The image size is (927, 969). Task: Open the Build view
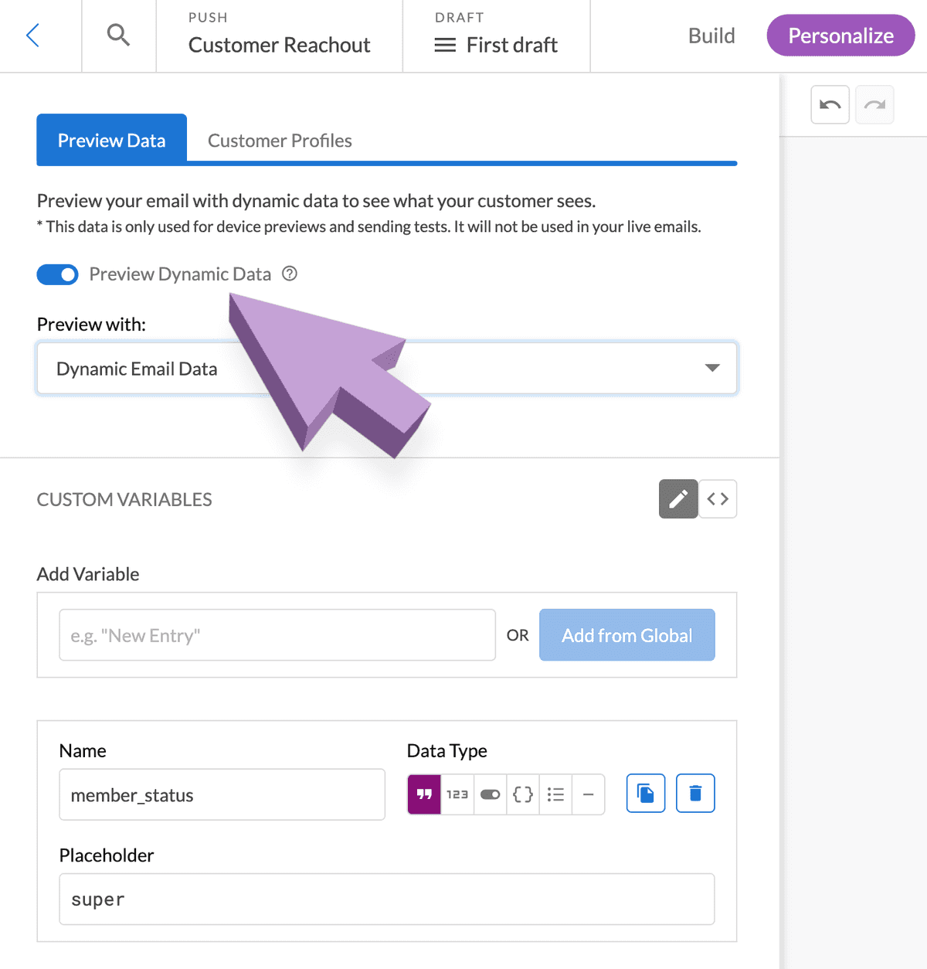711,36
